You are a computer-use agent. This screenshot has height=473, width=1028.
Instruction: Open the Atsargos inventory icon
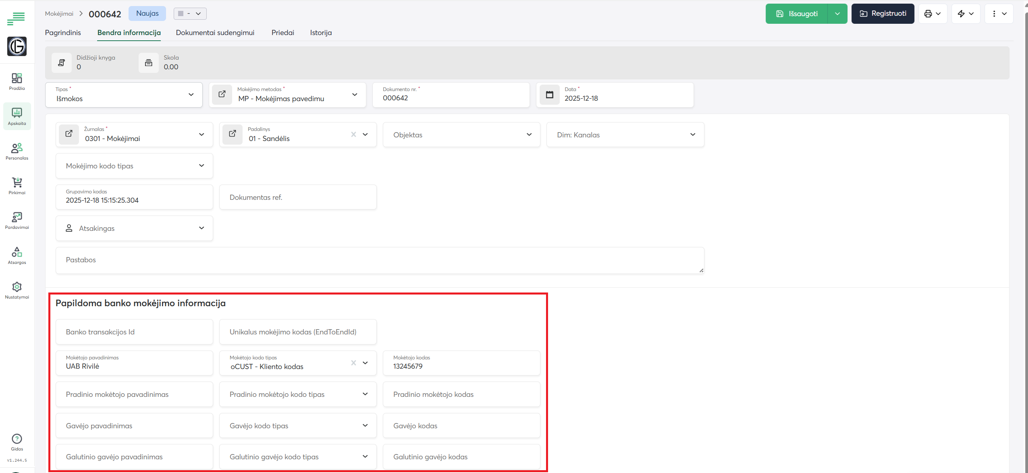(17, 255)
